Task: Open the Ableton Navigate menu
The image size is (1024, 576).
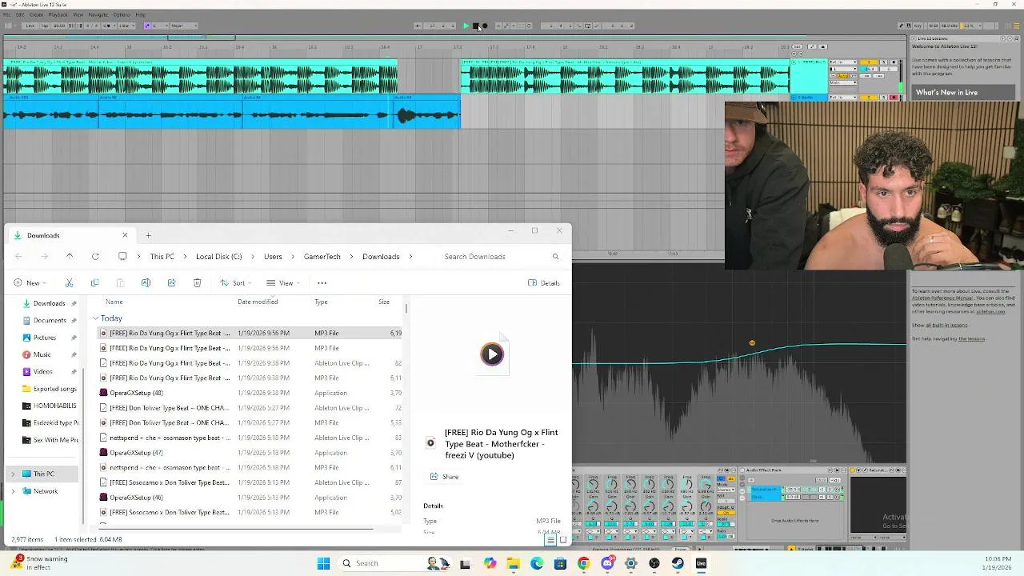Action: [x=98, y=14]
